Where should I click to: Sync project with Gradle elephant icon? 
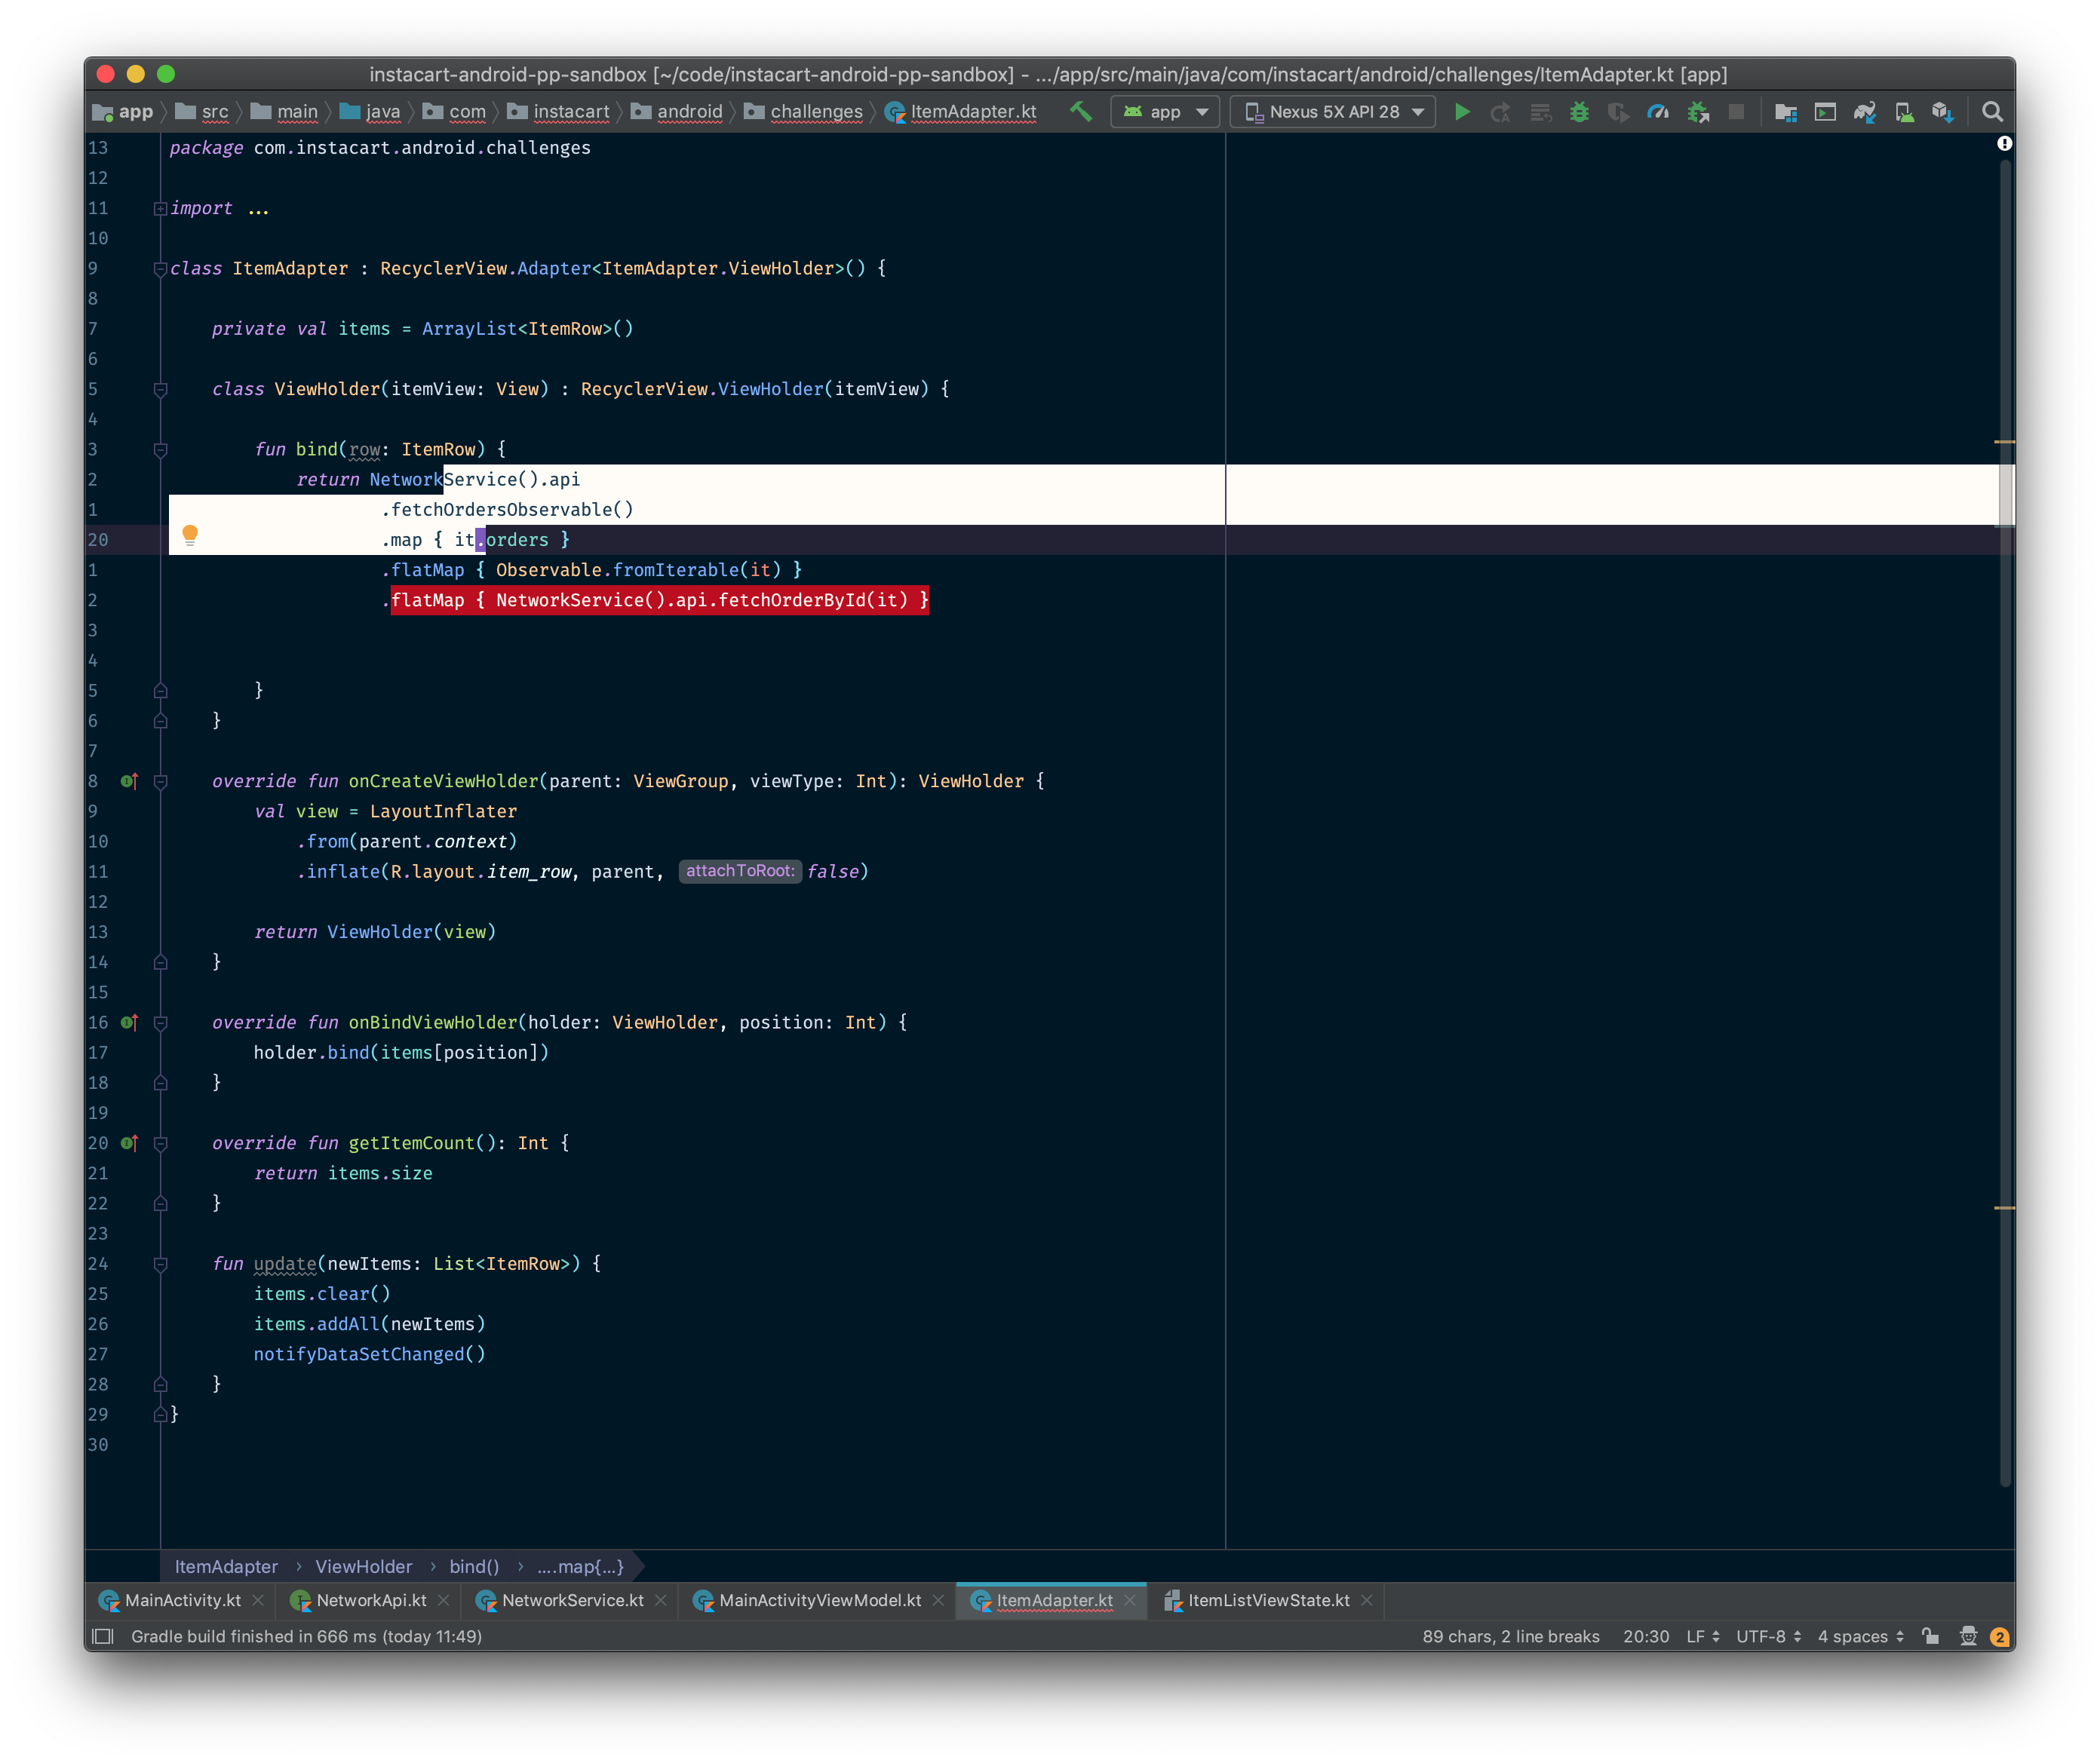pos(1864,112)
